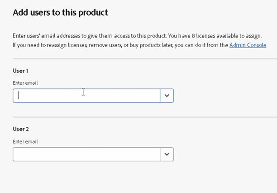Select the 'User 1' section label
Viewport: 277px width, 193px height.
(21, 71)
